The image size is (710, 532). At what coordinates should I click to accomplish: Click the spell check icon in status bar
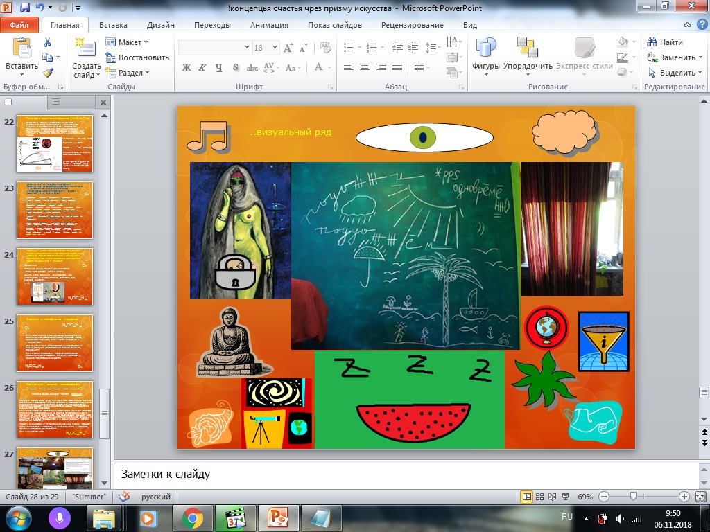click(124, 497)
